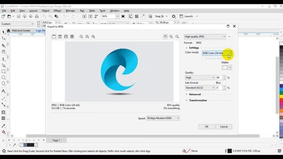Screen dimensions: 283x159
Task: Click the Snap To button
Action: pyautogui.click(x=159, y=16)
